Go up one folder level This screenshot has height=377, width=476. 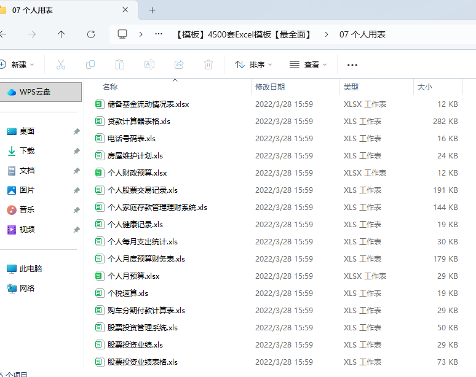(x=61, y=34)
